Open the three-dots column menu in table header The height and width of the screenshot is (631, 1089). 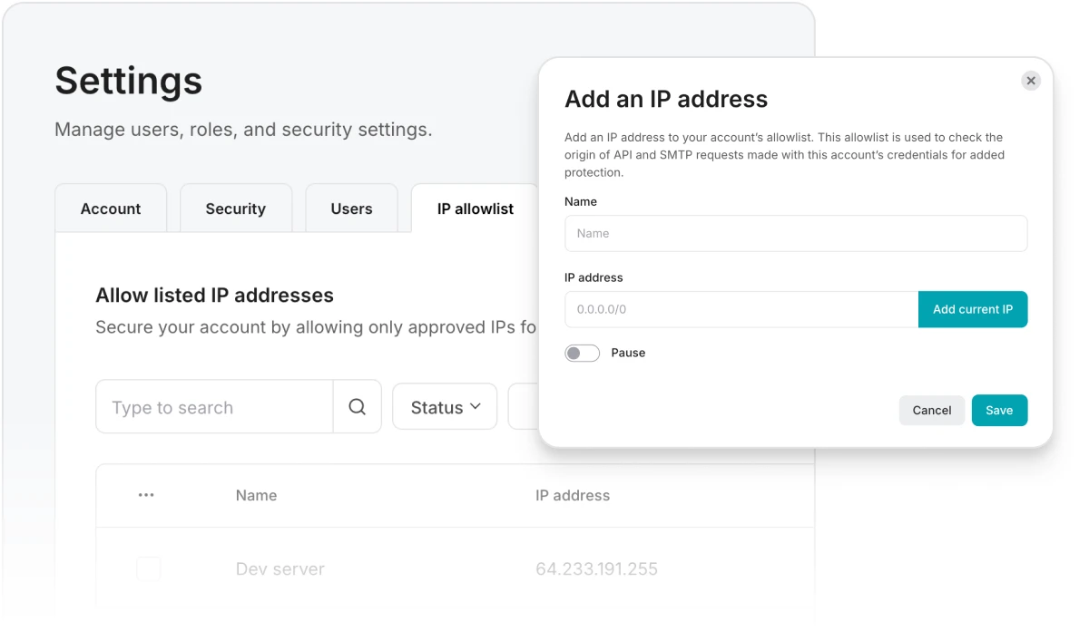[146, 495]
